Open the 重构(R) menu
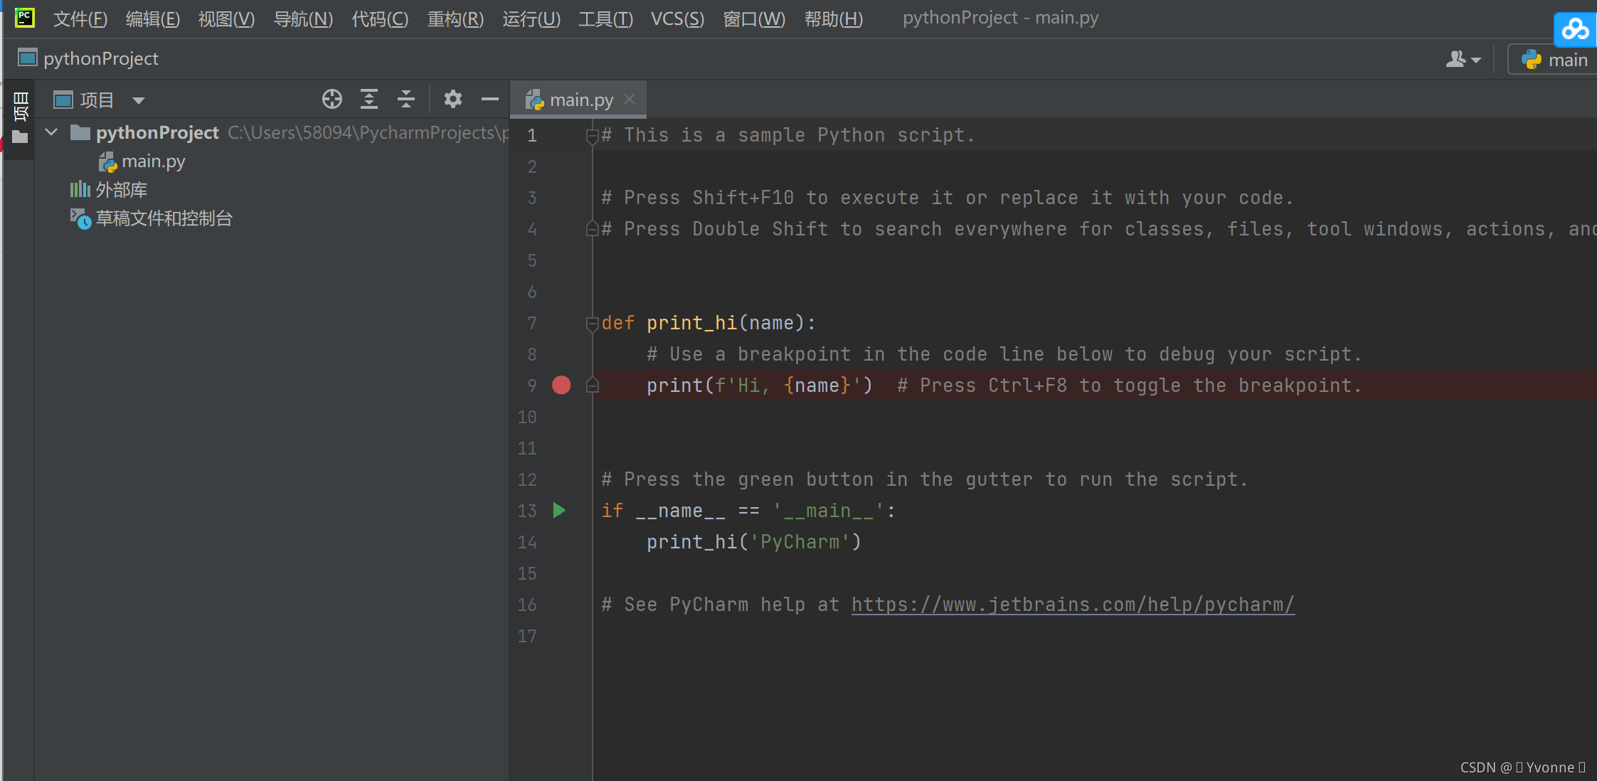Screen dimensions: 1597x781 (x=455, y=18)
